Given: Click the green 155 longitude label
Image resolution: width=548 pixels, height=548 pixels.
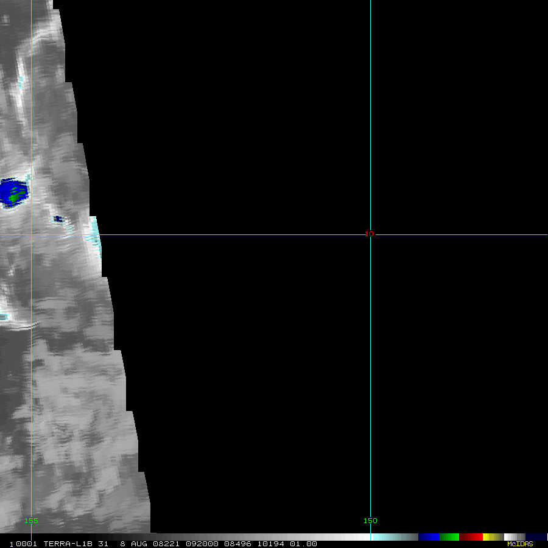Looking at the screenshot, I should tap(31, 521).
